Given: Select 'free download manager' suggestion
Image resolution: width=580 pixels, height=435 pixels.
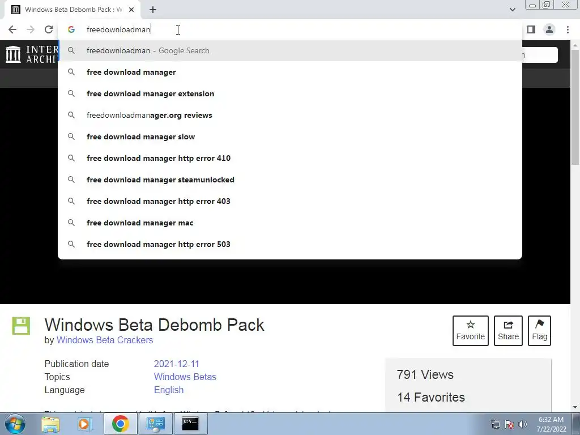Looking at the screenshot, I should click(290, 72).
